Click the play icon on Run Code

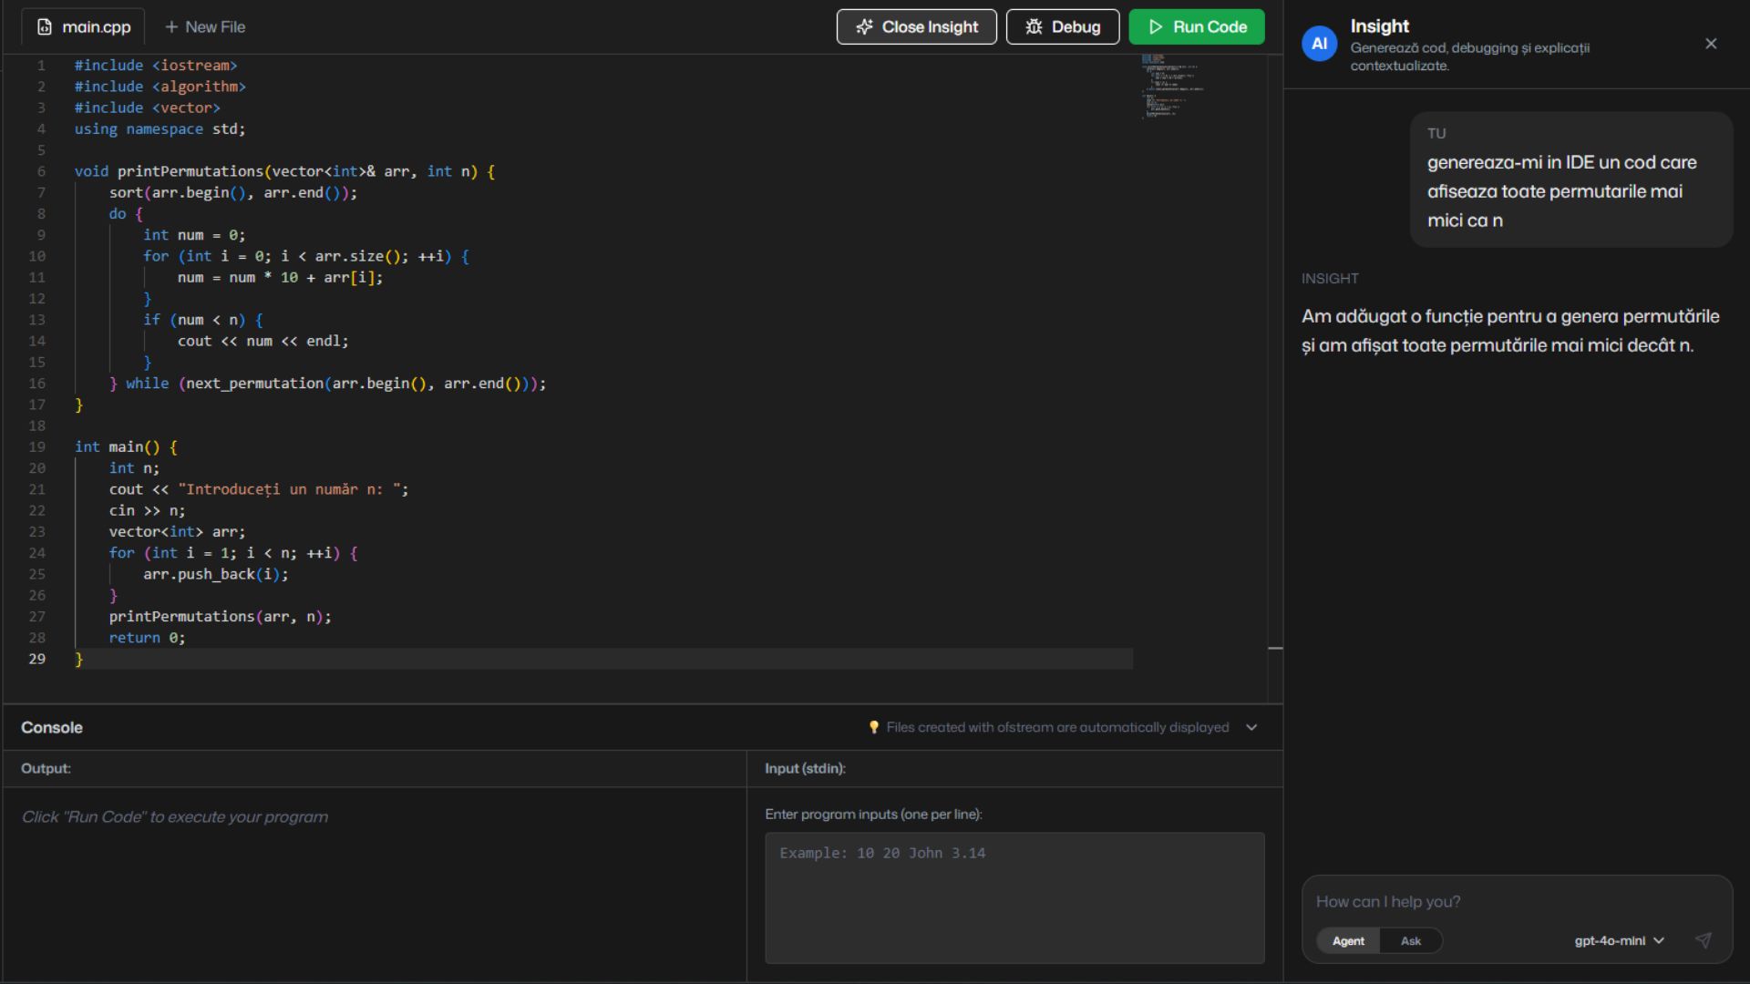click(1155, 26)
